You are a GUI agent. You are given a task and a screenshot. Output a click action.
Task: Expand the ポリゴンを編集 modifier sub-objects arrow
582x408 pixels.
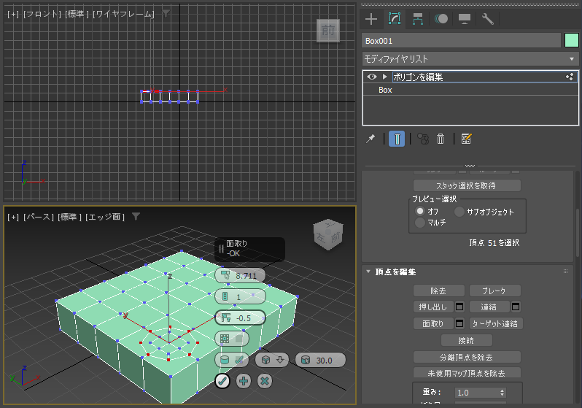385,77
